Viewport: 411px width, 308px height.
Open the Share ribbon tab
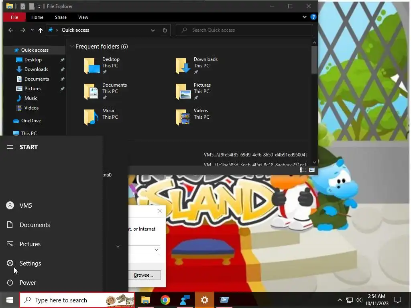pyautogui.click(x=61, y=17)
